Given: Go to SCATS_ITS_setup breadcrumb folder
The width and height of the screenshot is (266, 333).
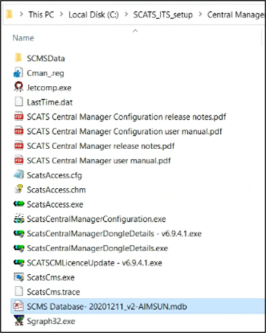Looking at the screenshot, I should [x=163, y=15].
